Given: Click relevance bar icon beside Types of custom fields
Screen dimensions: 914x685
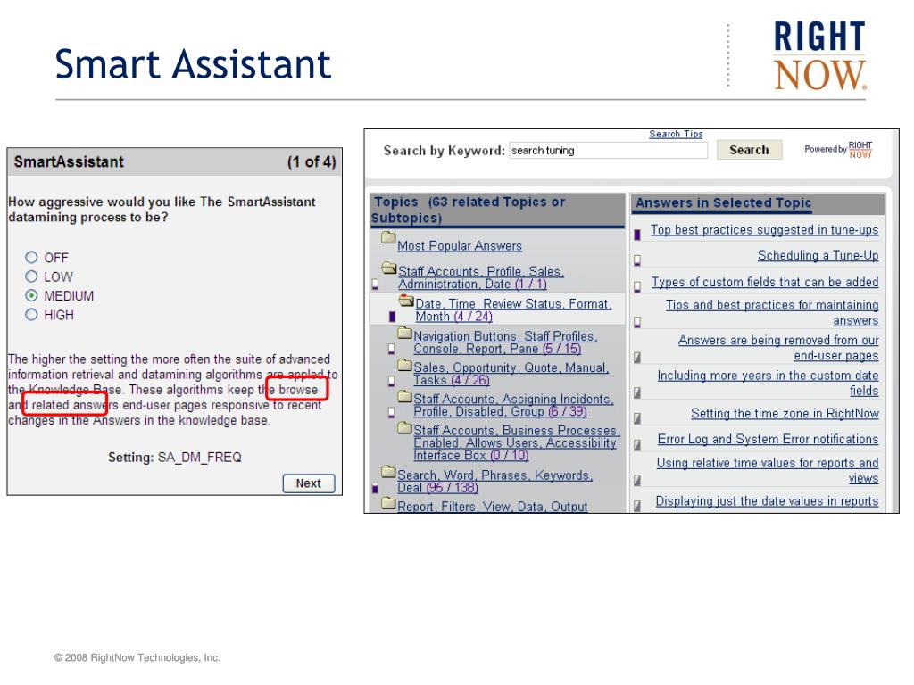Looking at the screenshot, I should click(x=637, y=286).
